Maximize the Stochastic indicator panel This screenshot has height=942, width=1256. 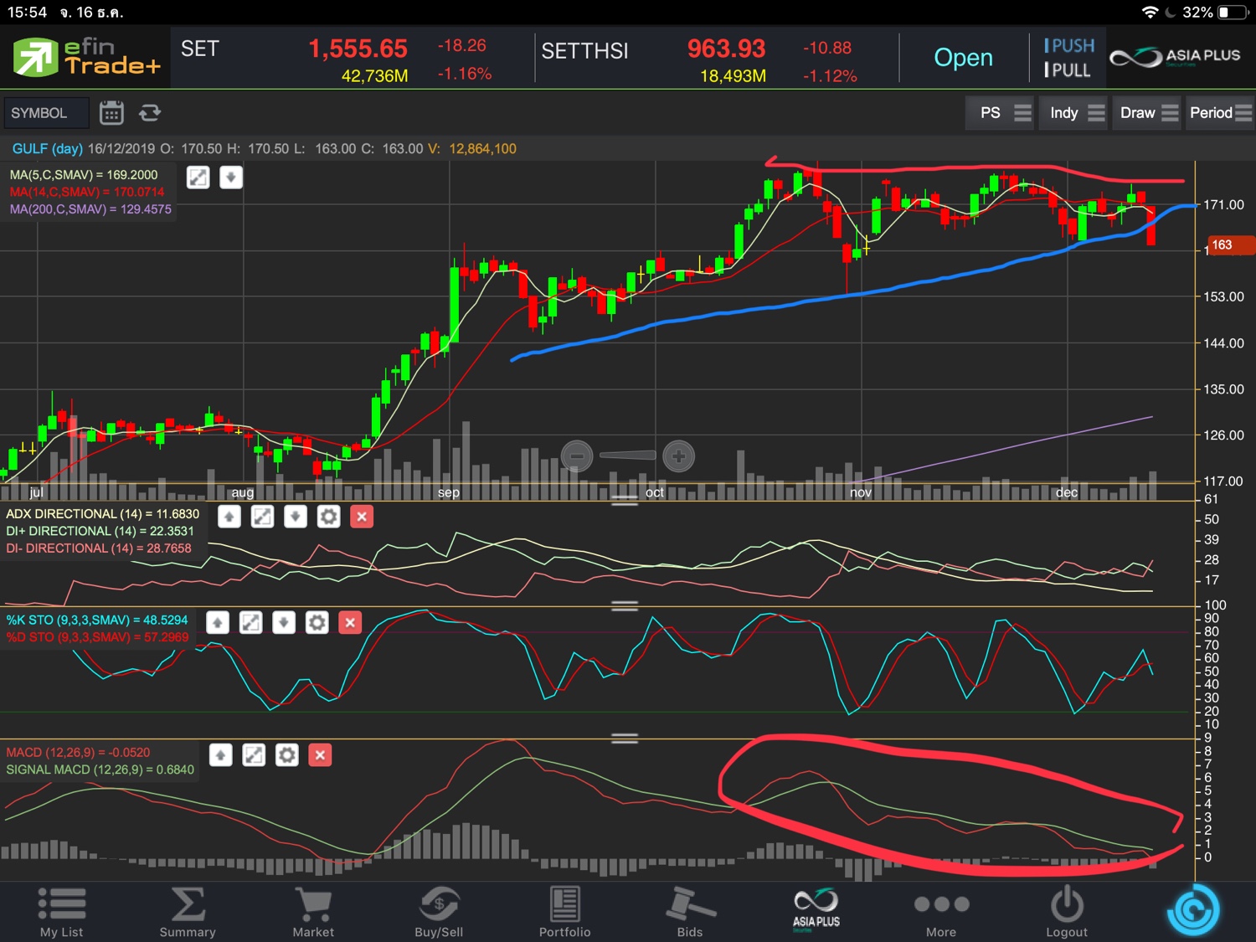250,622
